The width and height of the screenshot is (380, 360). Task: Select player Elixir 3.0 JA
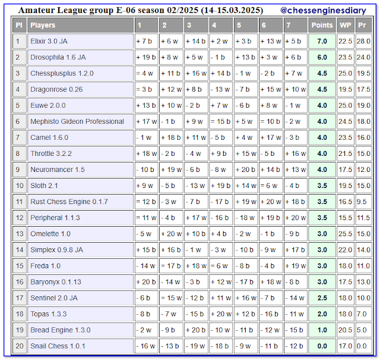click(x=81, y=41)
